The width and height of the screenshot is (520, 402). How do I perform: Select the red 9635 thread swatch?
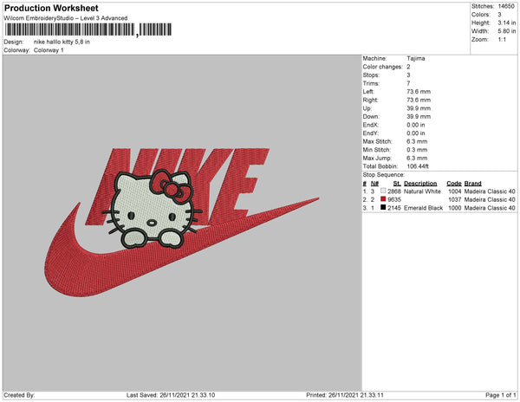[x=383, y=199]
